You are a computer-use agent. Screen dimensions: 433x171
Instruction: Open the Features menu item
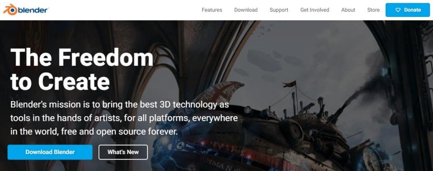(212, 10)
